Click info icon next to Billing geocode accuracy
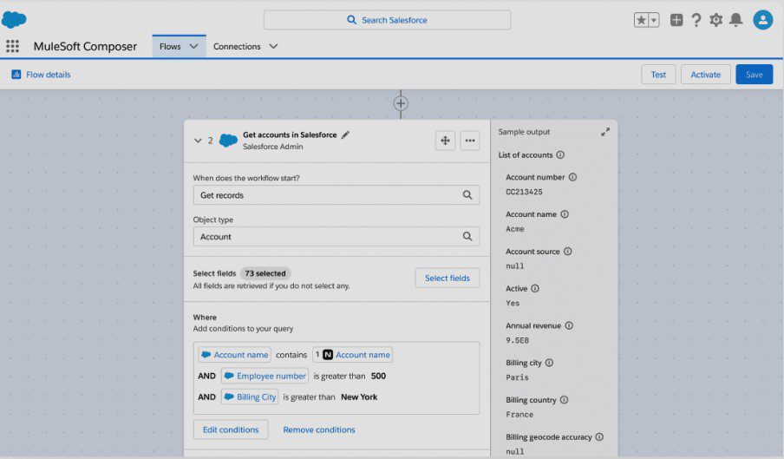The height and width of the screenshot is (459, 784). click(599, 436)
